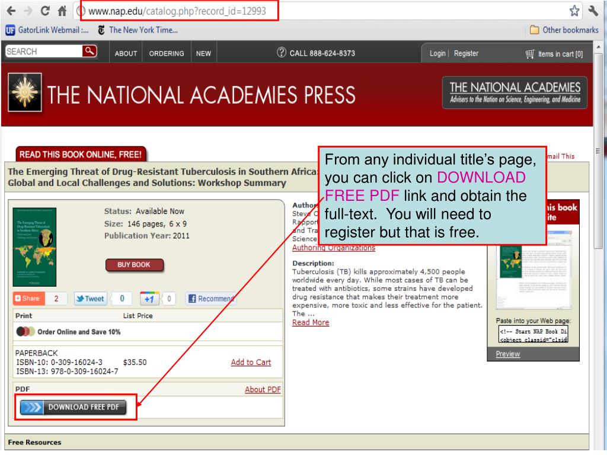Click the BUY BOOK button
This screenshot has width=607, height=455.
pyautogui.click(x=134, y=265)
